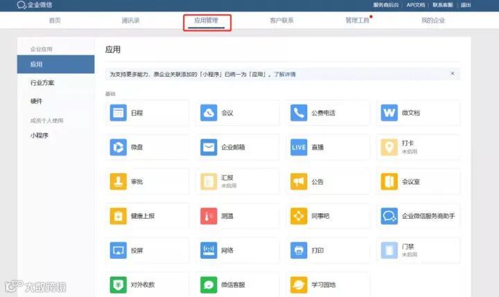The height and width of the screenshot is (297, 499).
Task: Switch to the 客户联系 tab
Action: [x=281, y=20]
